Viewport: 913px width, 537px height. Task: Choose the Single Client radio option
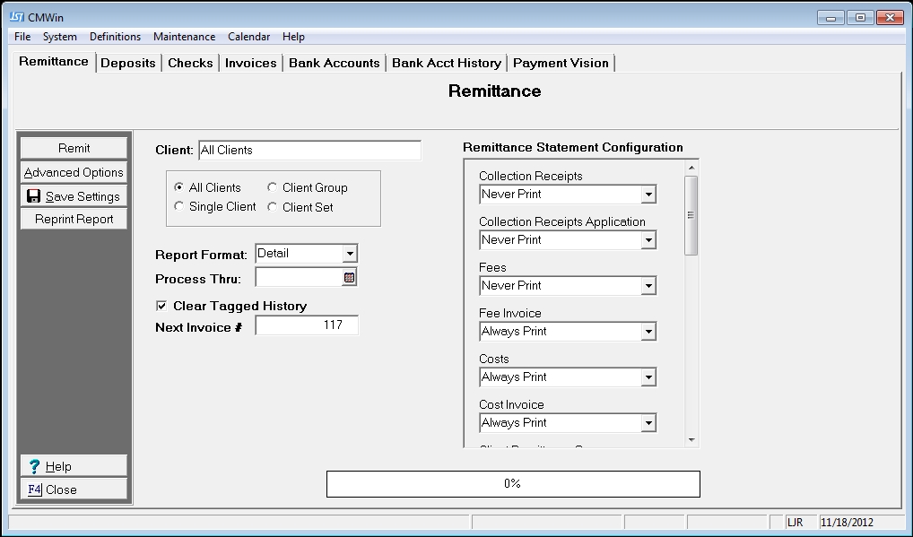tap(179, 206)
